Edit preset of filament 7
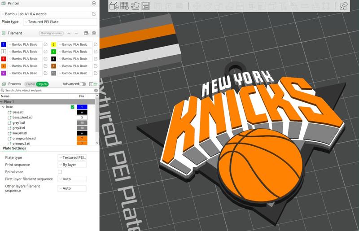This screenshot has height=231, width=359. [46, 65]
